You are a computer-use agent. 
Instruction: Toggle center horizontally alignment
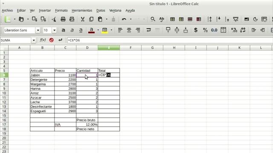(x=129, y=30)
